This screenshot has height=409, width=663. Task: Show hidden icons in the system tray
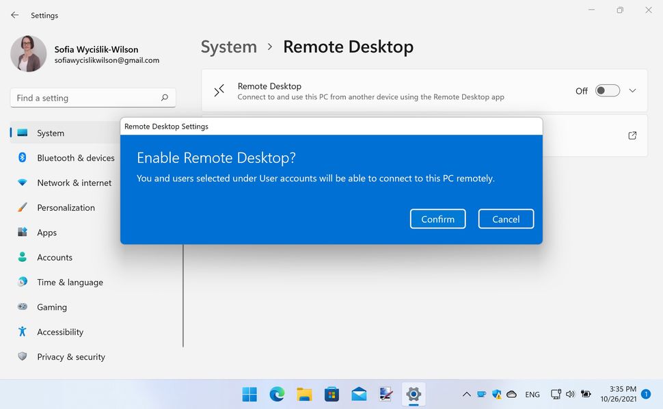tap(466, 394)
